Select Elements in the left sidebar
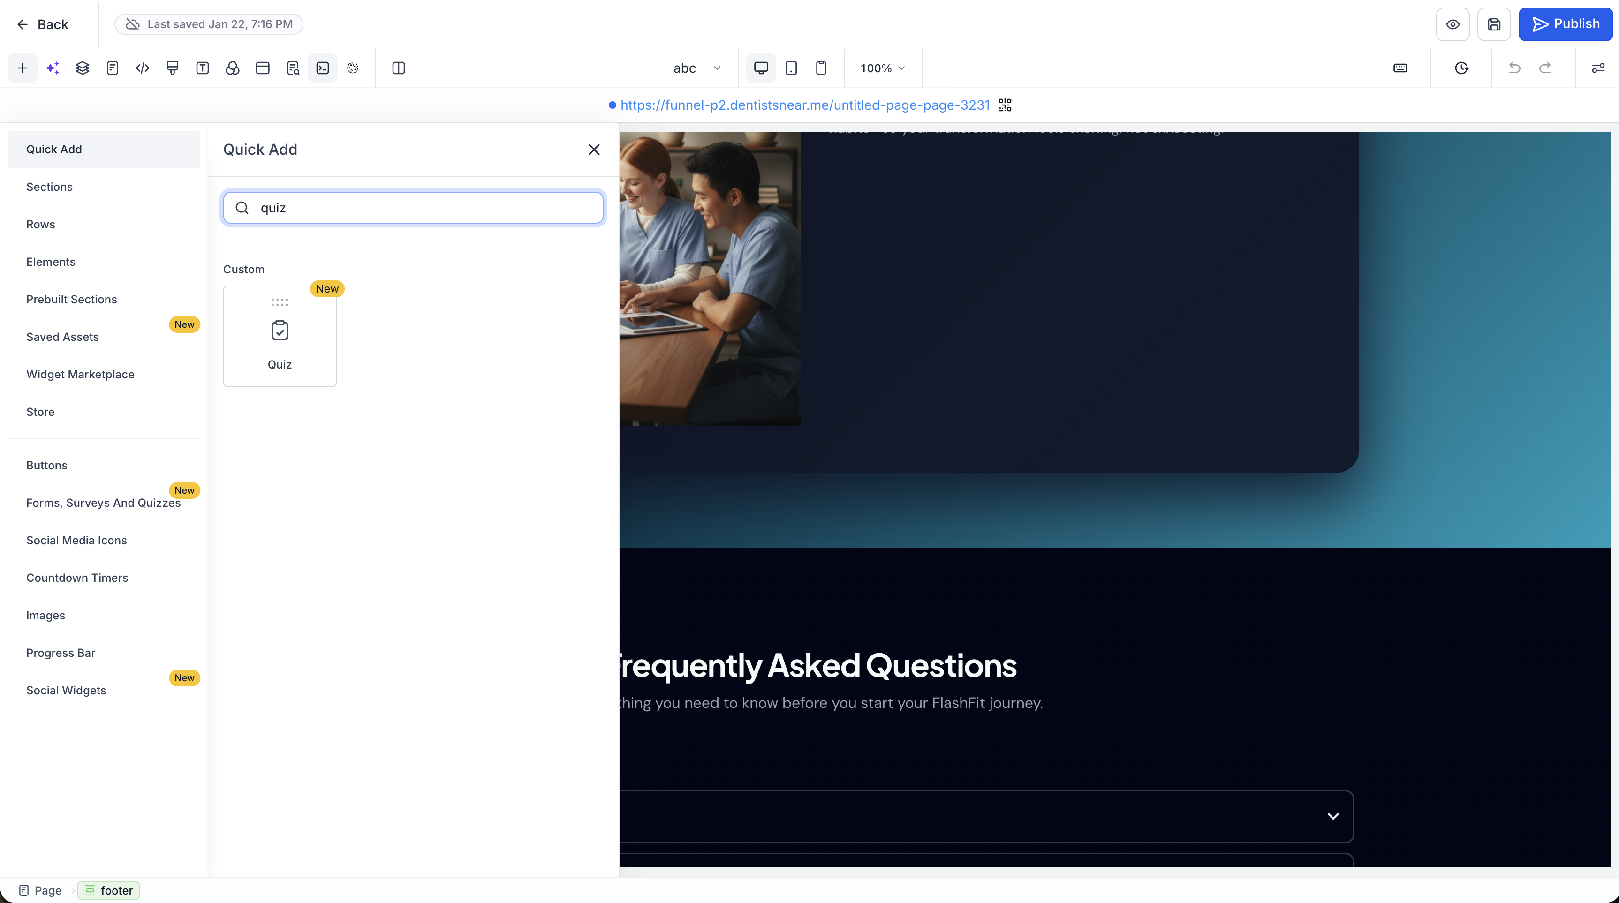The image size is (1619, 903). tap(104, 262)
